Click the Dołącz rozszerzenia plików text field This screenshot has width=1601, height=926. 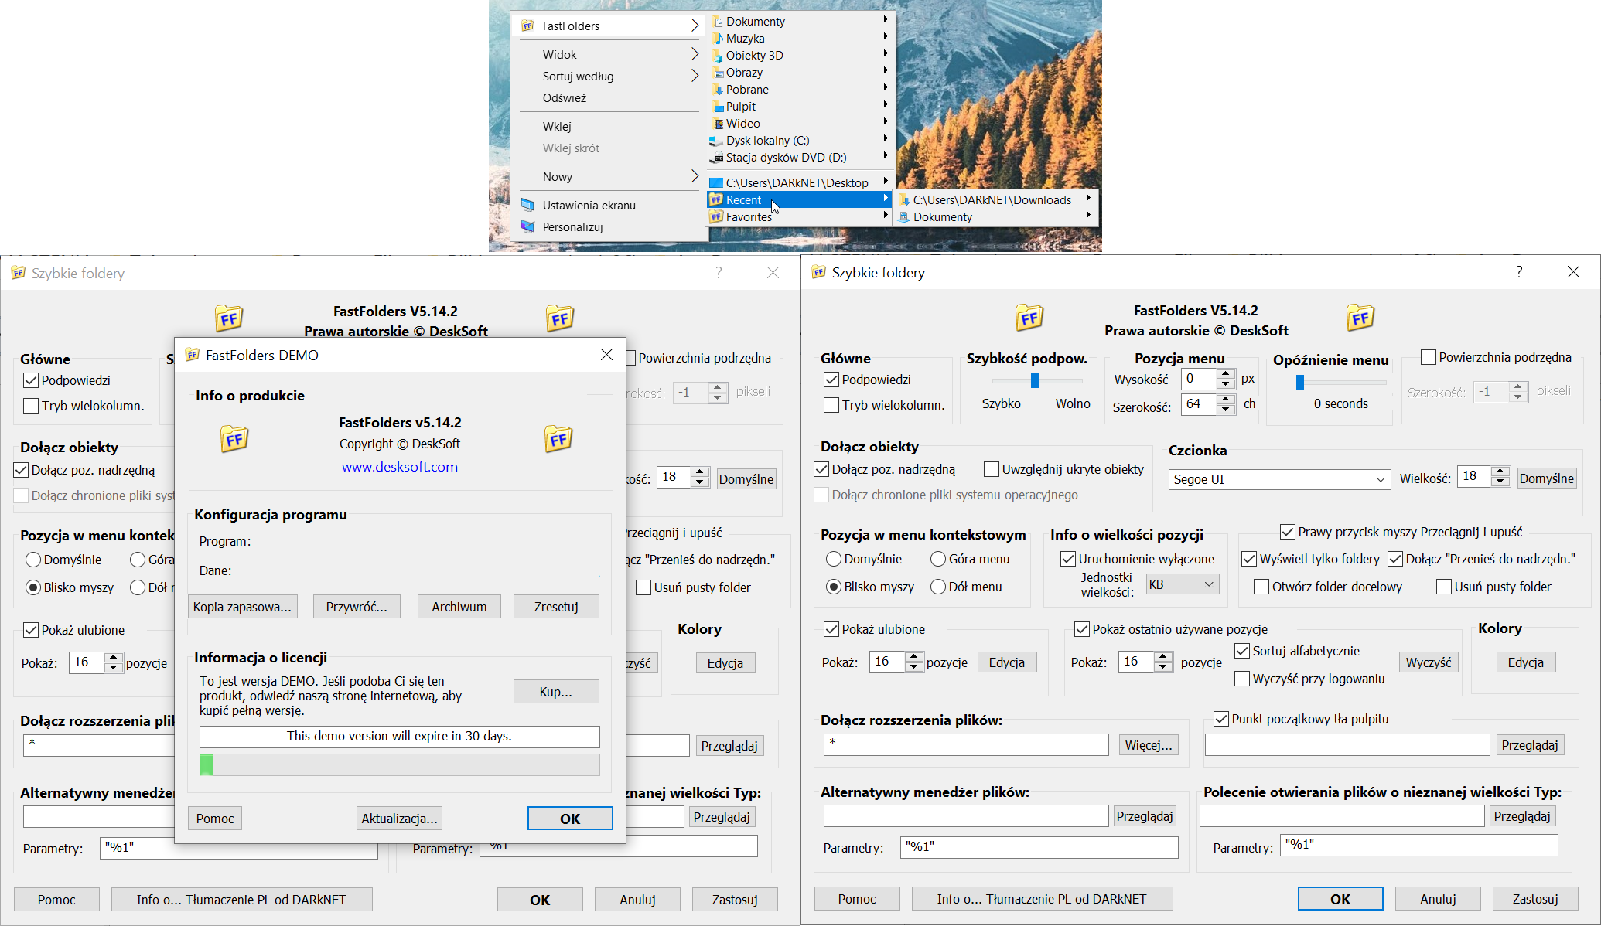point(965,744)
